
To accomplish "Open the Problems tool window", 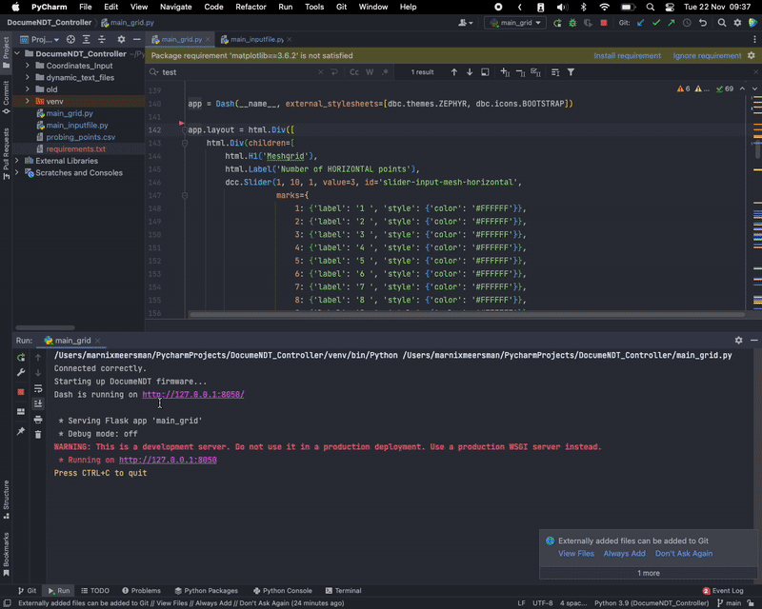I will pyautogui.click(x=141, y=591).
